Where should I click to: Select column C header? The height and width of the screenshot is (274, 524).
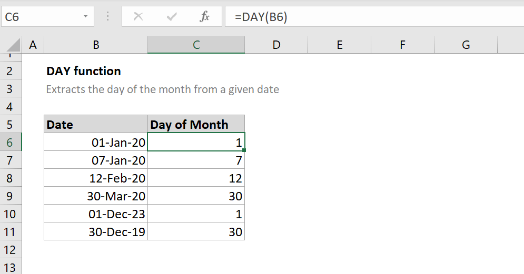pyautogui.click(x=196, y=45)
